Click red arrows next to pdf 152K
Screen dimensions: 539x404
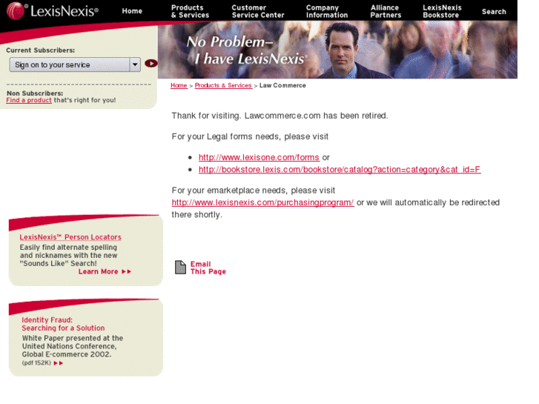(59, 363)
